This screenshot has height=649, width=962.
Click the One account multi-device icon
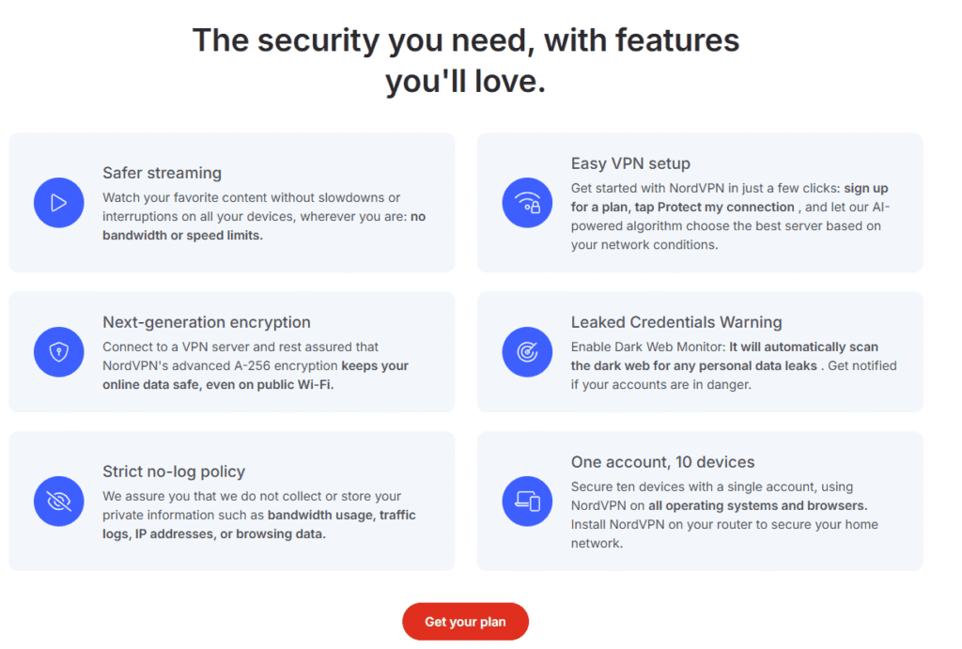point(527,501)
